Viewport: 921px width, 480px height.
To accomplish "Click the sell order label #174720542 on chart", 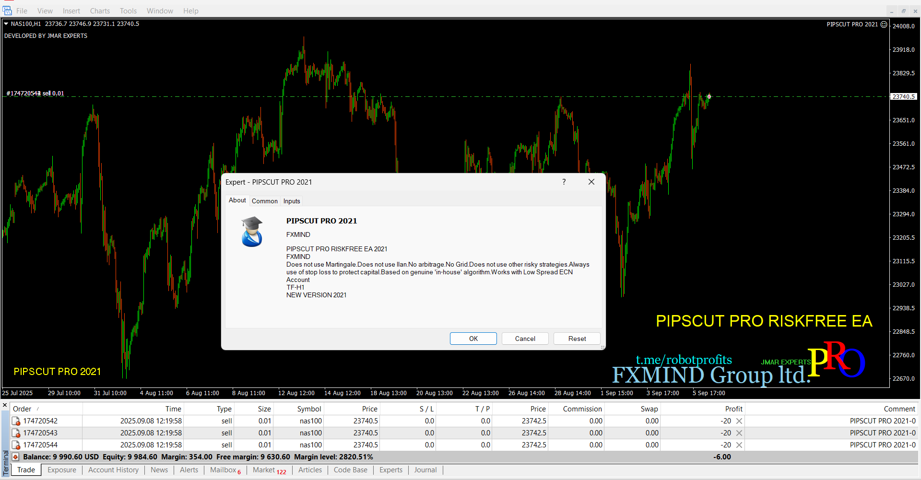I will [x=35, y=94].
